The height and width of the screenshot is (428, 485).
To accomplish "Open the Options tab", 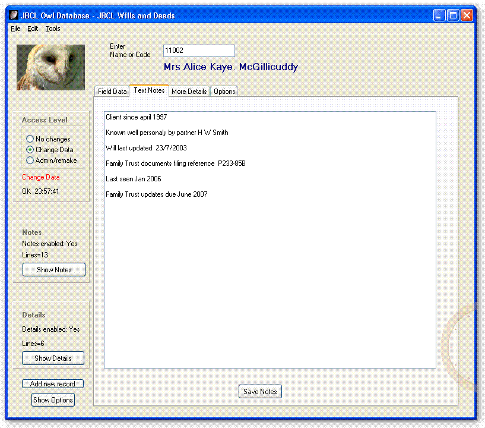I will (x=224, y=92).
